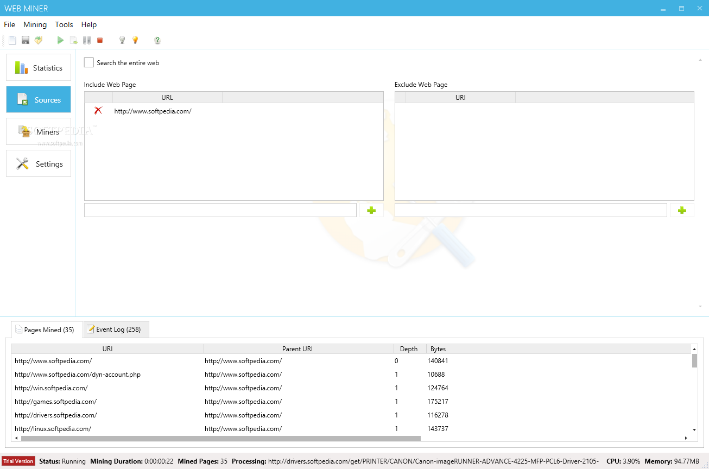Click the URI column header in Exclude list

(x=460, y=98)
